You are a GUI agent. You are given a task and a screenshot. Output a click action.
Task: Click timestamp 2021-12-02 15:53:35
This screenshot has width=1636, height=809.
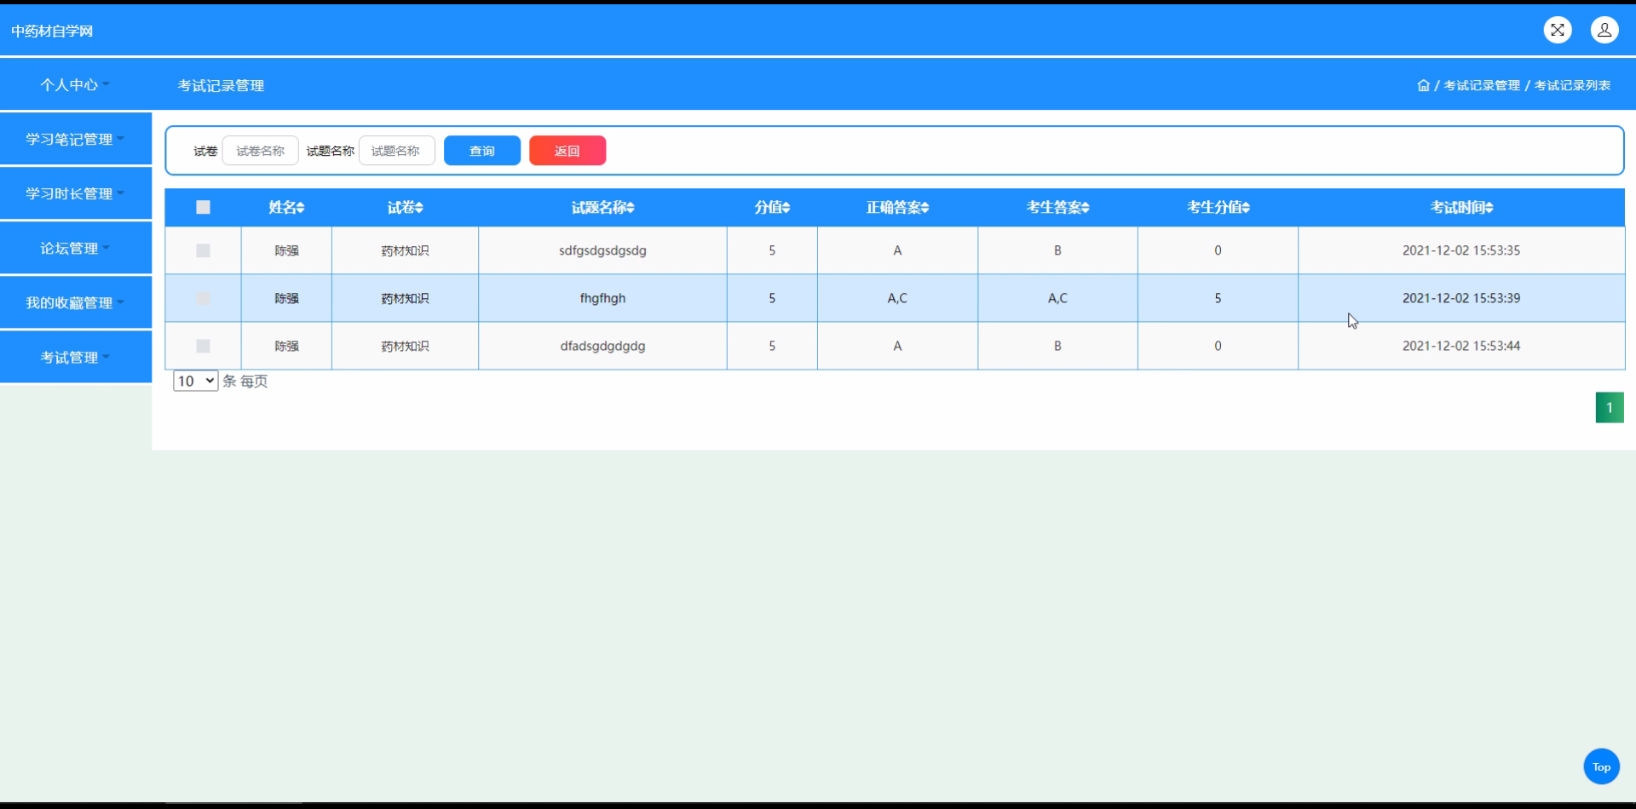(1461, 250)
